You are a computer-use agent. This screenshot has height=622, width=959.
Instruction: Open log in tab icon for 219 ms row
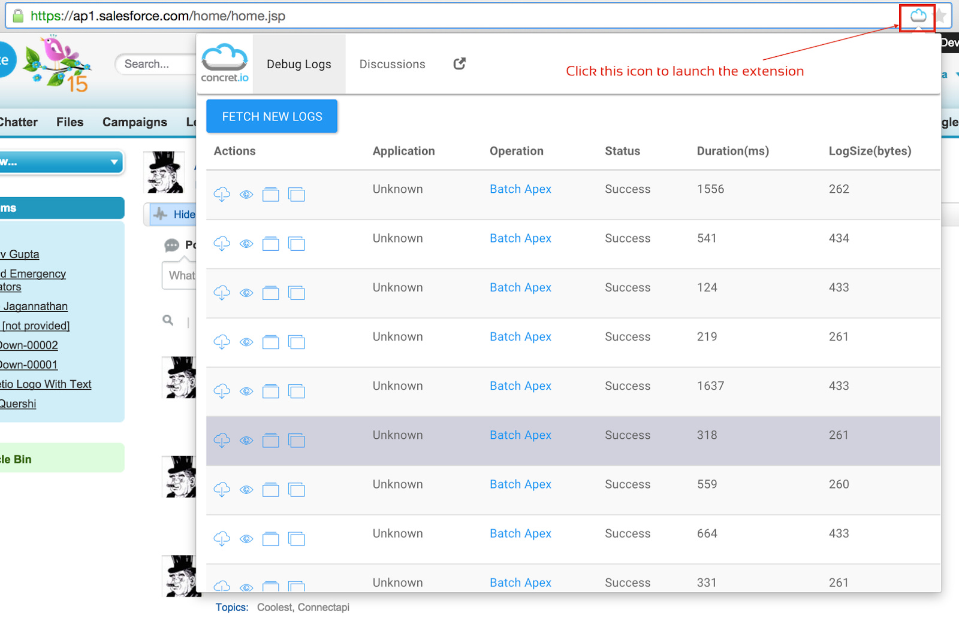tap(271, 342)
